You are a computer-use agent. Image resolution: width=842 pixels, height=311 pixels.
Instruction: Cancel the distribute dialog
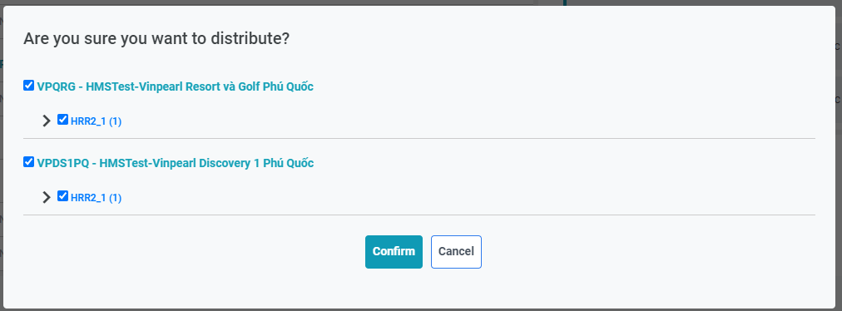[456, 251]
